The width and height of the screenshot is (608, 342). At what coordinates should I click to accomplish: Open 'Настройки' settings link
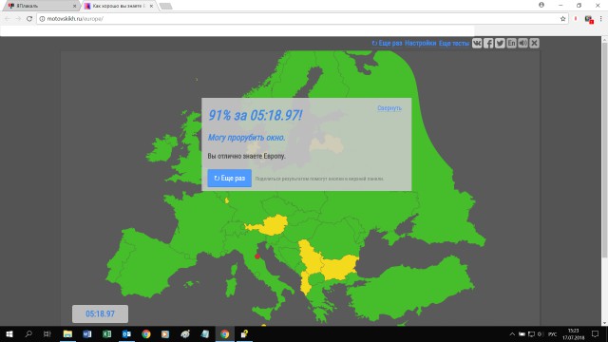420,43
